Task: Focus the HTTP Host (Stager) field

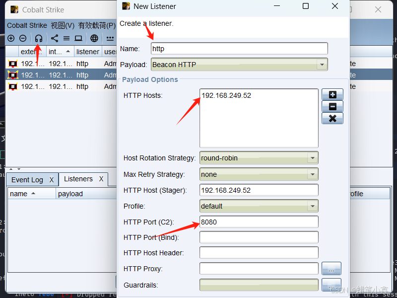Action: click(259, 190)
